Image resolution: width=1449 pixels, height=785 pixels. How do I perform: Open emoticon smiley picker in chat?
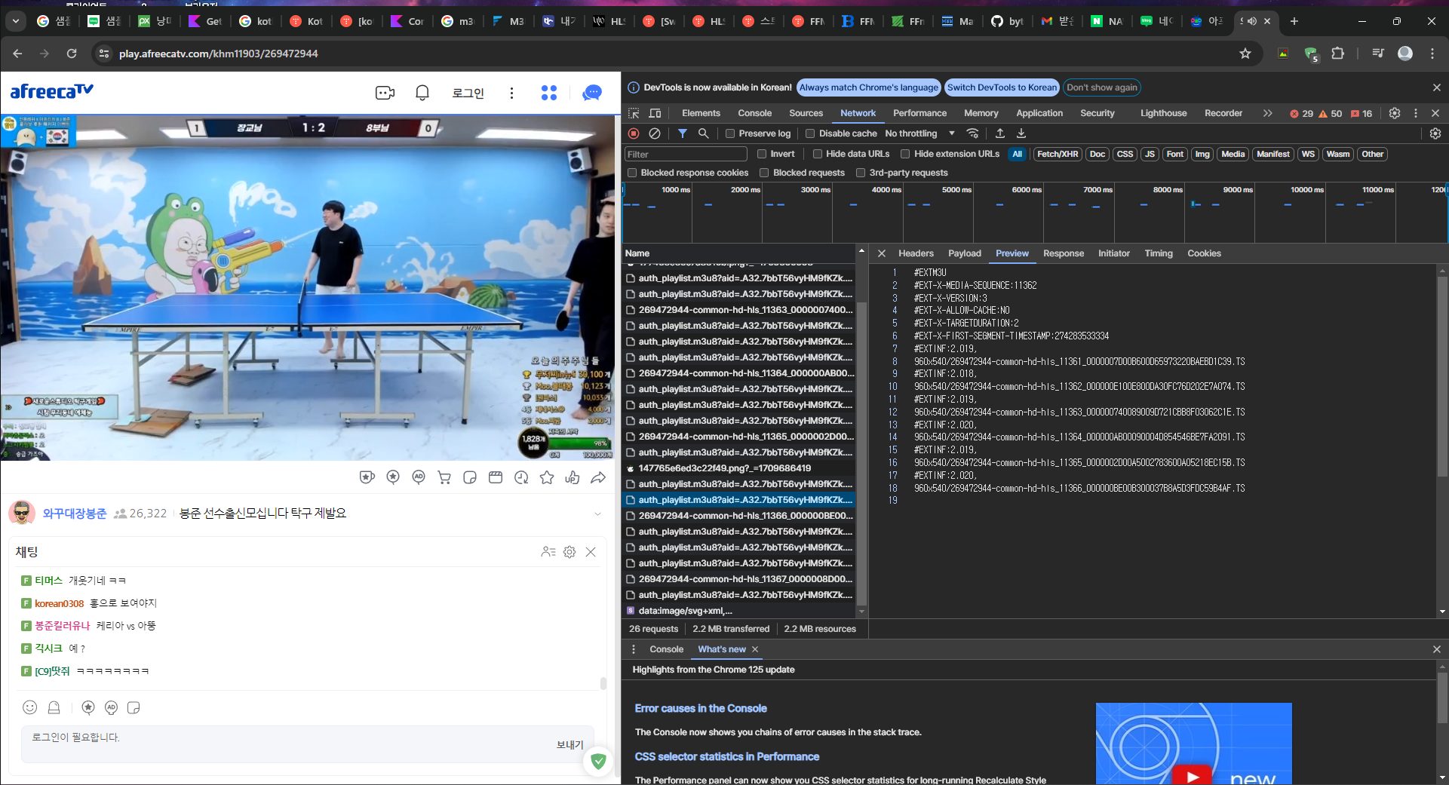(x=30, y=707)
